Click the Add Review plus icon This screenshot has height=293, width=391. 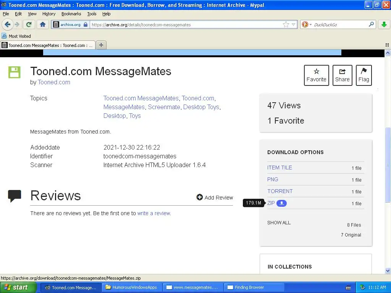click(x=199, y=197)
